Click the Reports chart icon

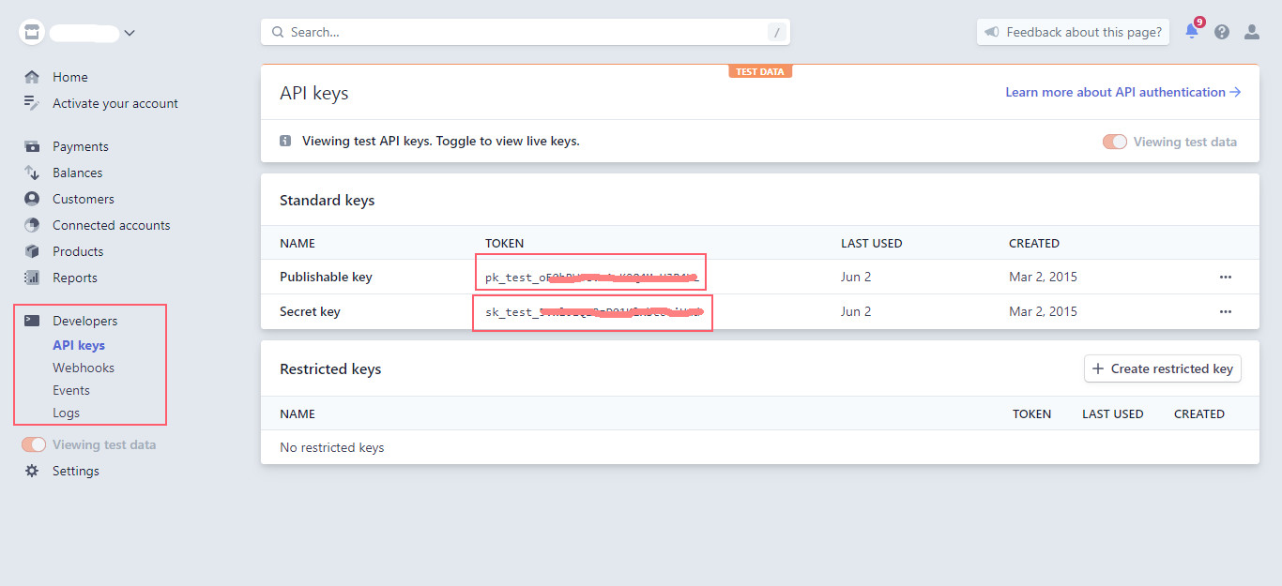click(x=32, y=278)
